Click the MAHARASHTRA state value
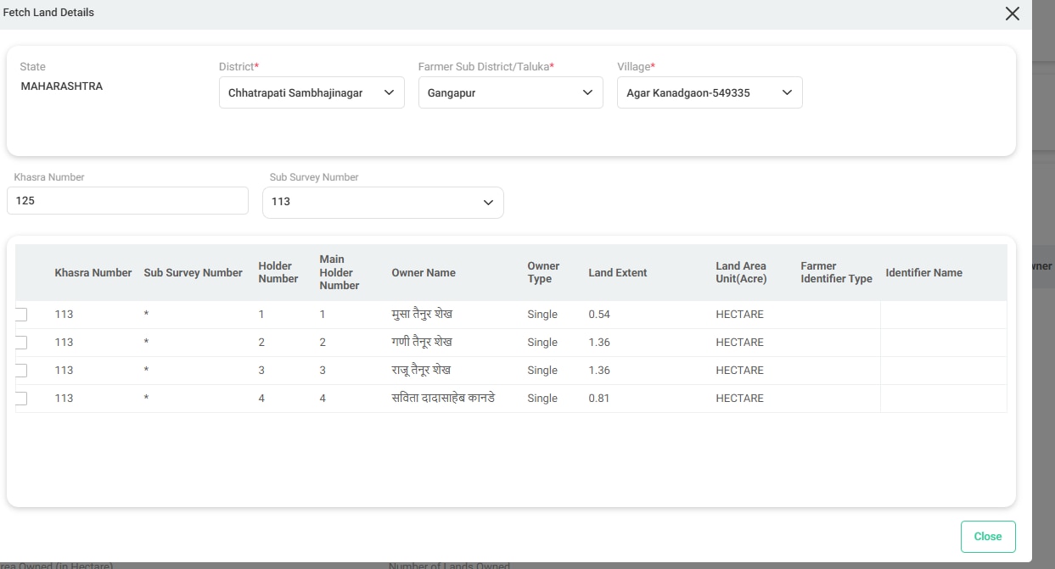1055x569 pixels. 62,86
